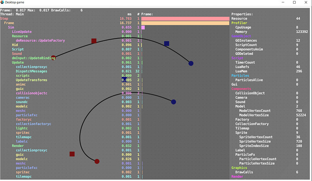Click the Render scope in the profiler list
This screenshot has width=312, height=181.
[x=18, y=145]
